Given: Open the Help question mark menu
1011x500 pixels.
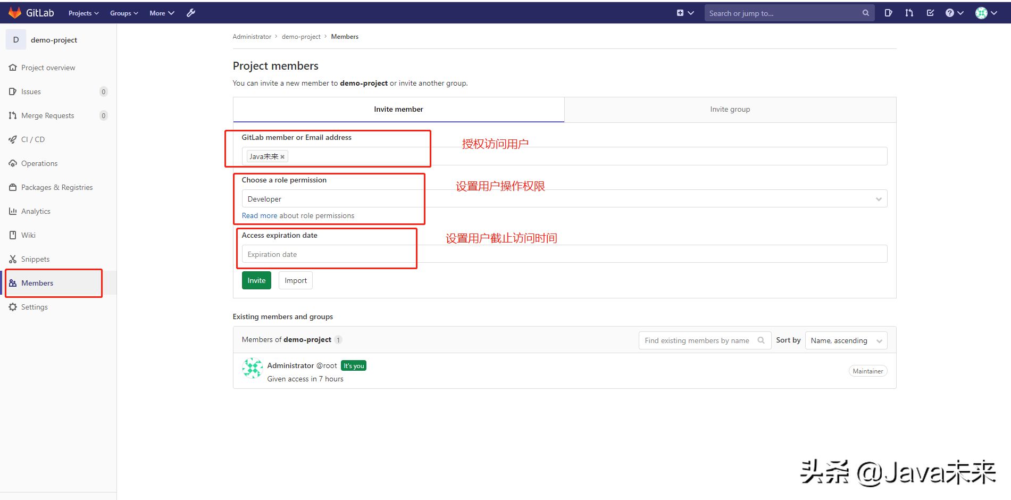Looking at the screenshot, I should click(x=954, y=13).
